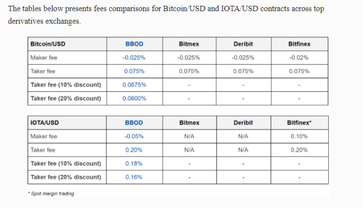Image resolution: width=363 pixels, height=208 pixels.
Task: Click the BBOD header in Bitcoin/USD table
Action: coord(134,44)
